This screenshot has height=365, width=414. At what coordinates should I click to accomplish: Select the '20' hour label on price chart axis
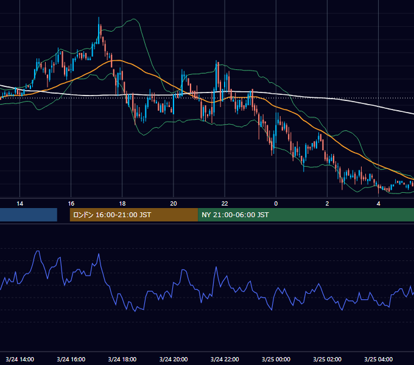tap(174, 204)
